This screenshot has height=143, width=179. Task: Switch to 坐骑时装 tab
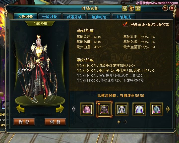point(50,17)
